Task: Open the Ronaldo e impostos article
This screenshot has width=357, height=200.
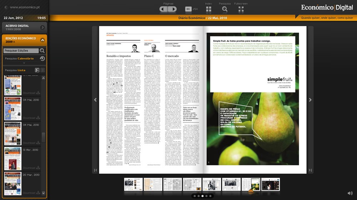Action: coord(119,56)
